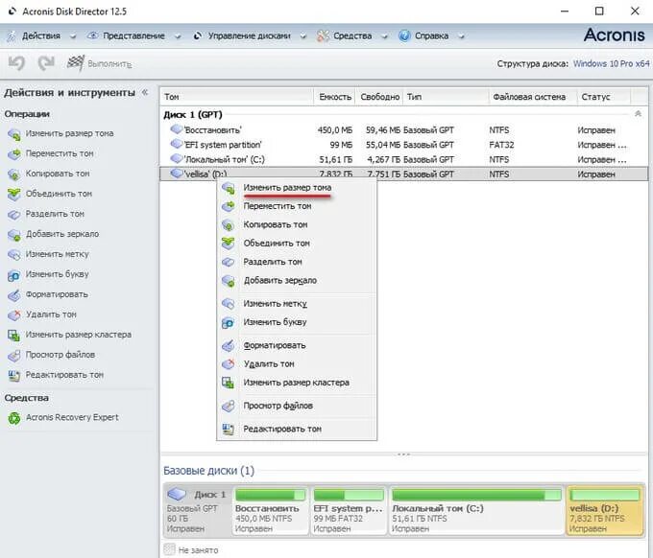The image size is (653, 558).
Task: Expand dropdown arrow next to Средства
Action: [384, 36]
